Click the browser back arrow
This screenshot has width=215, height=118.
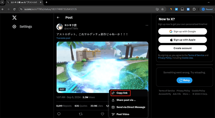click(x=3, y=9)
